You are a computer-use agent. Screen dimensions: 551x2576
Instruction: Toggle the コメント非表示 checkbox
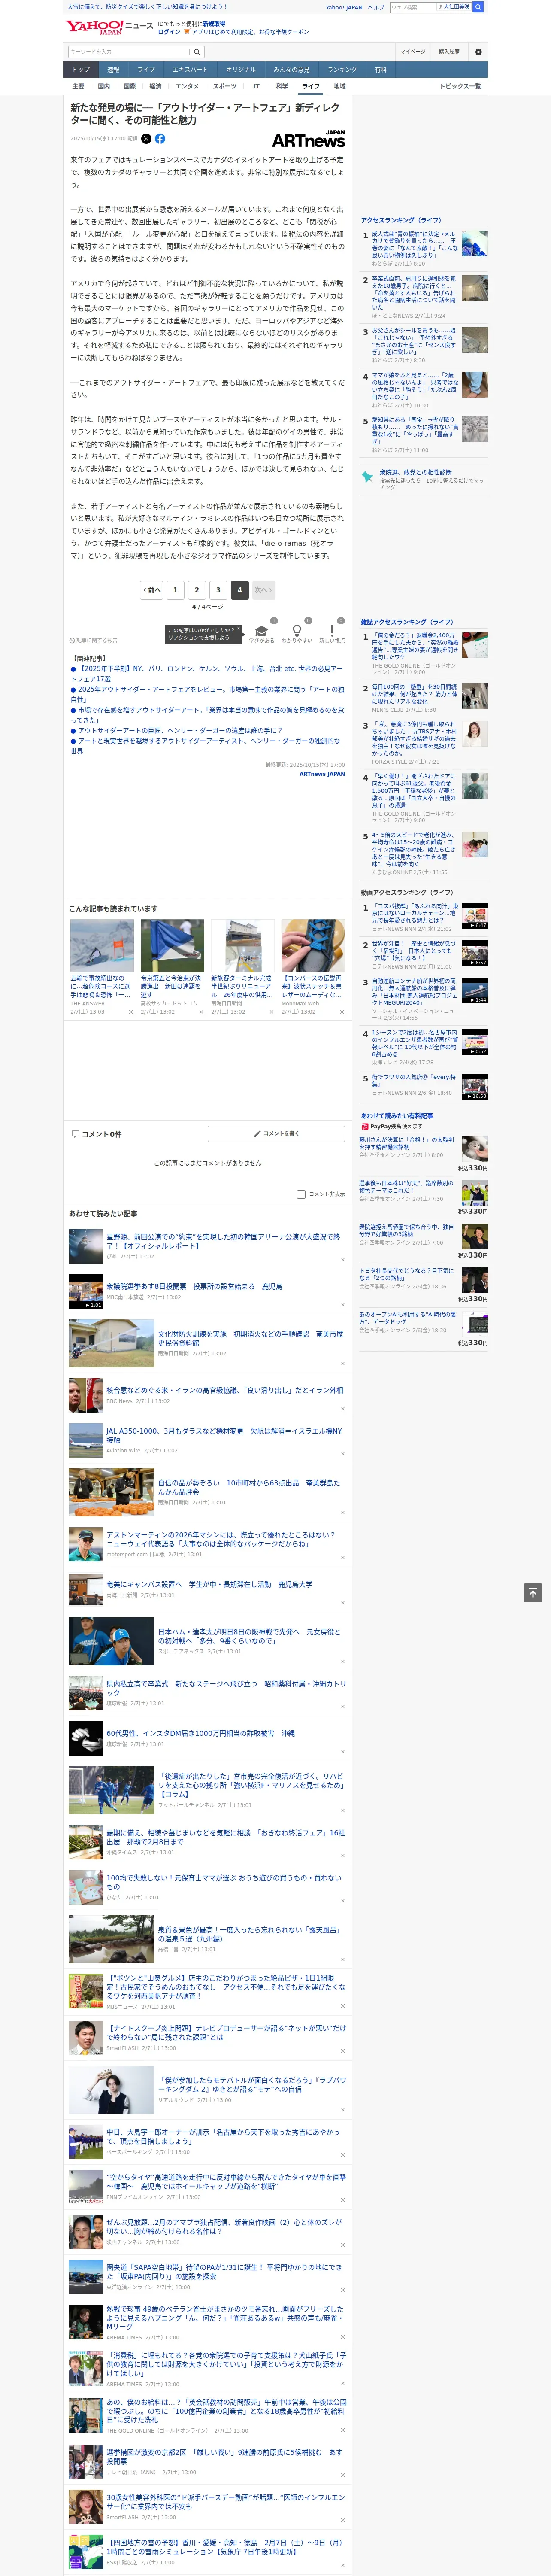(x=301, y=1194)
